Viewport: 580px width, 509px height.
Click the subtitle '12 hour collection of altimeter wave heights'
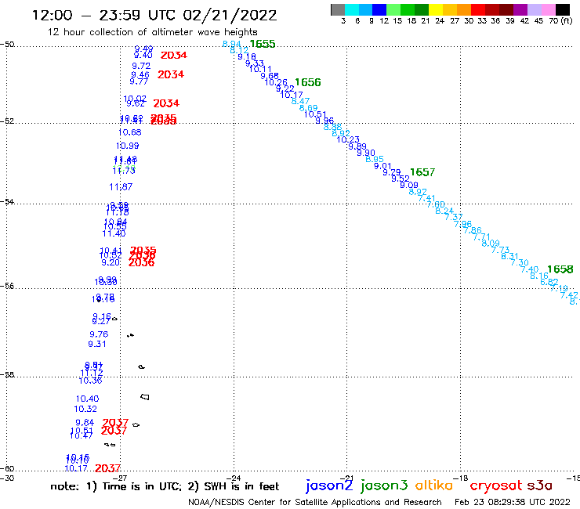click(152, 32)
